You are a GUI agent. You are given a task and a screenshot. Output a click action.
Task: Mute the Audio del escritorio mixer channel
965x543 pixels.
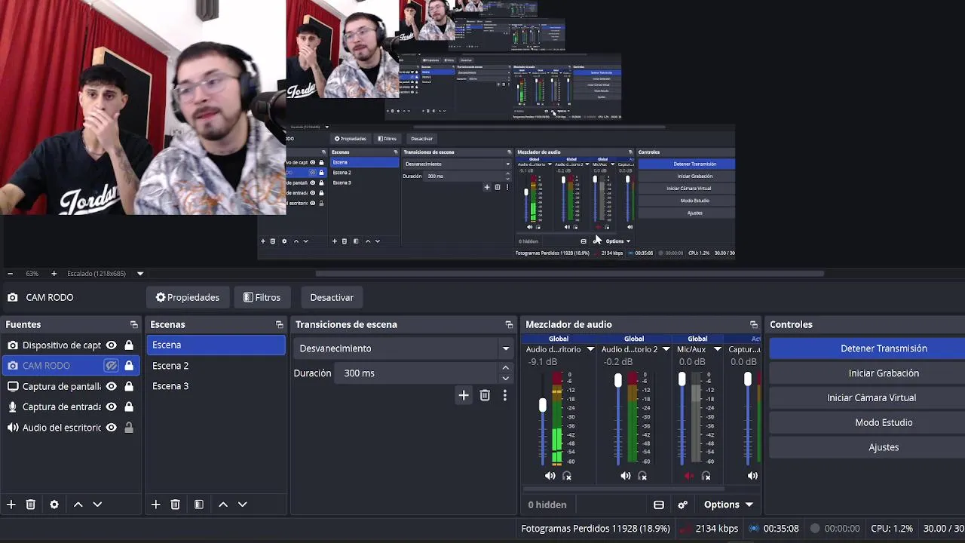coord(550,476)
